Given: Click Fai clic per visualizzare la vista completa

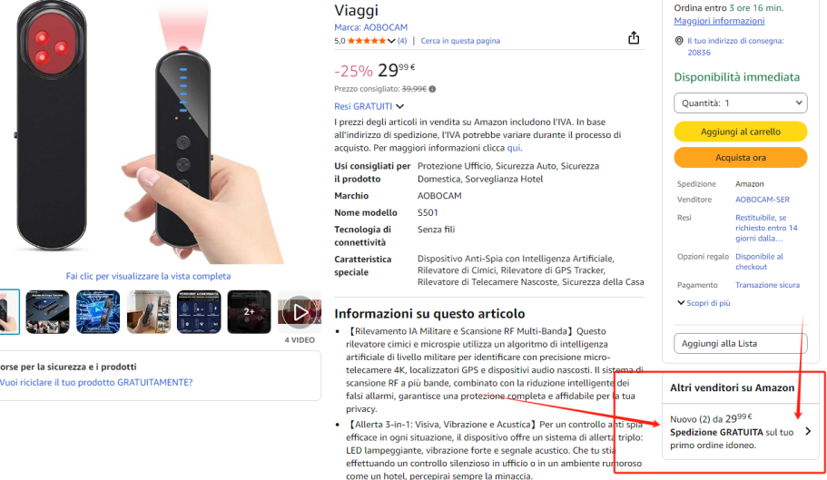Looking at the screenshot, I should 148,276.
